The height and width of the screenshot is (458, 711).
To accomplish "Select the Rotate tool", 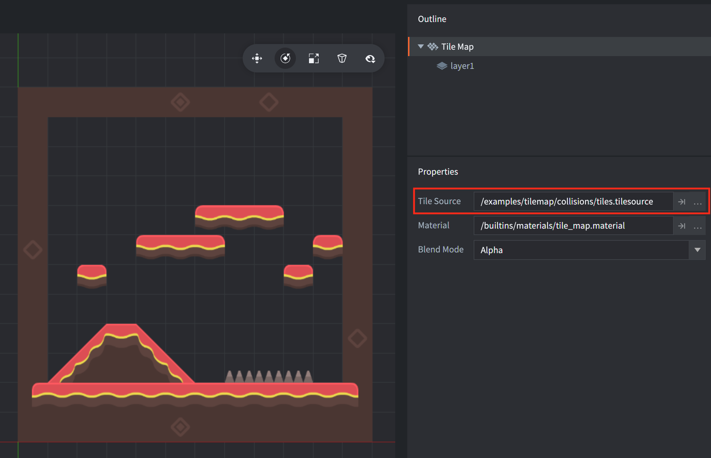I will pos(285,58).
